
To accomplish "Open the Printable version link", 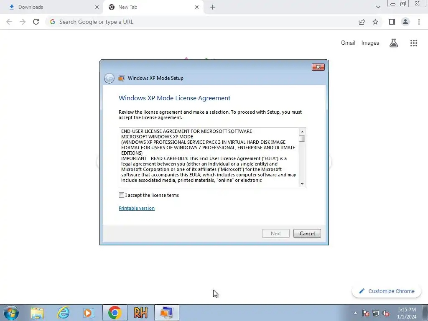I will point(137,208).
